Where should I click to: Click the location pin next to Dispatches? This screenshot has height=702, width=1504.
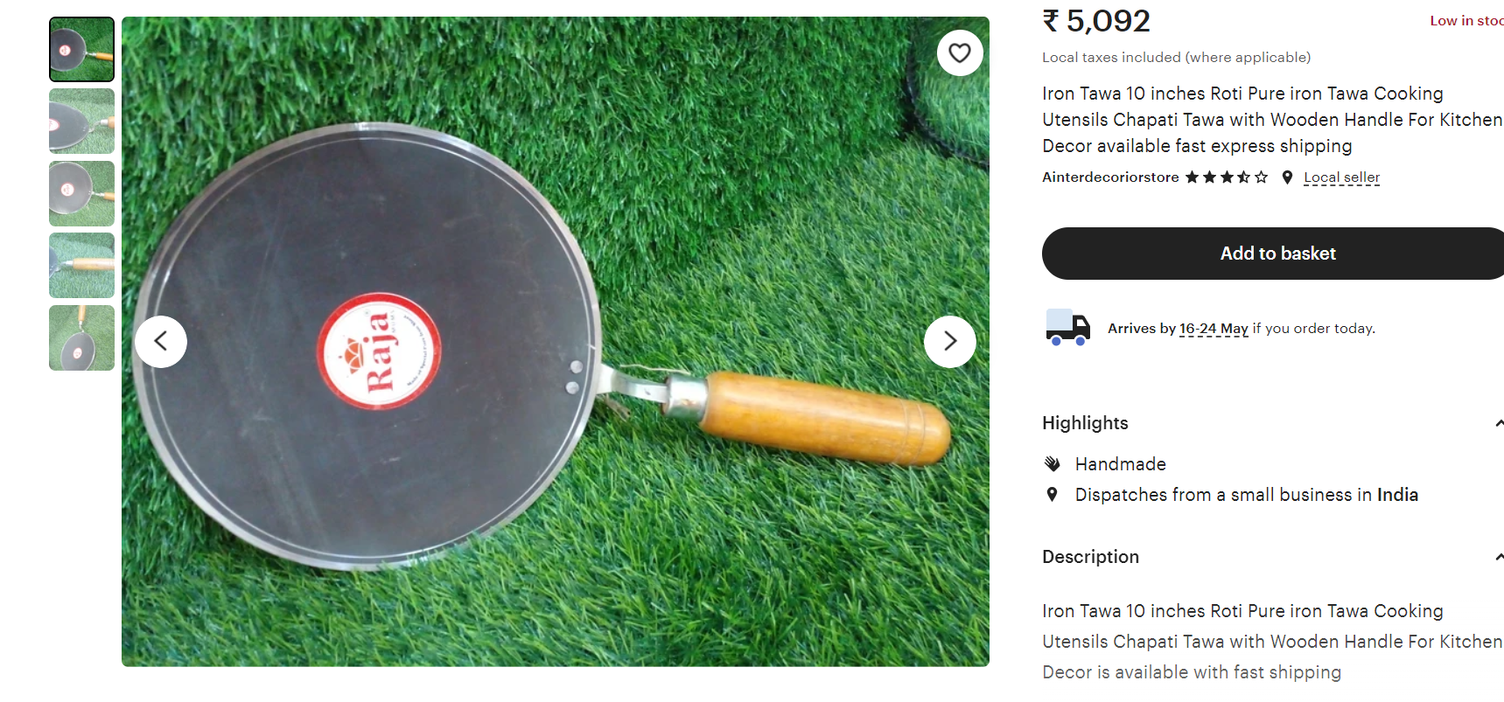pyautogui.click(x=1052, y=494)
